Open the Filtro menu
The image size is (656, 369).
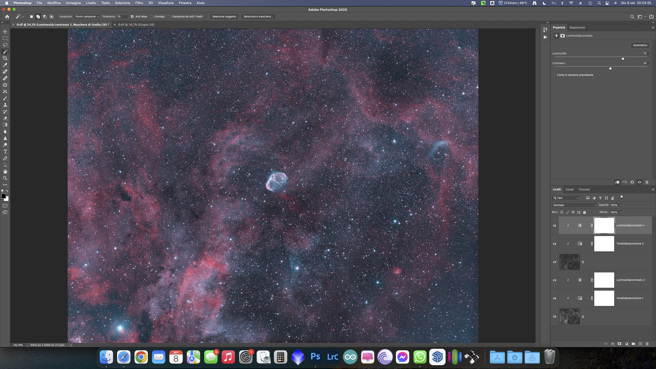point(139,3)
